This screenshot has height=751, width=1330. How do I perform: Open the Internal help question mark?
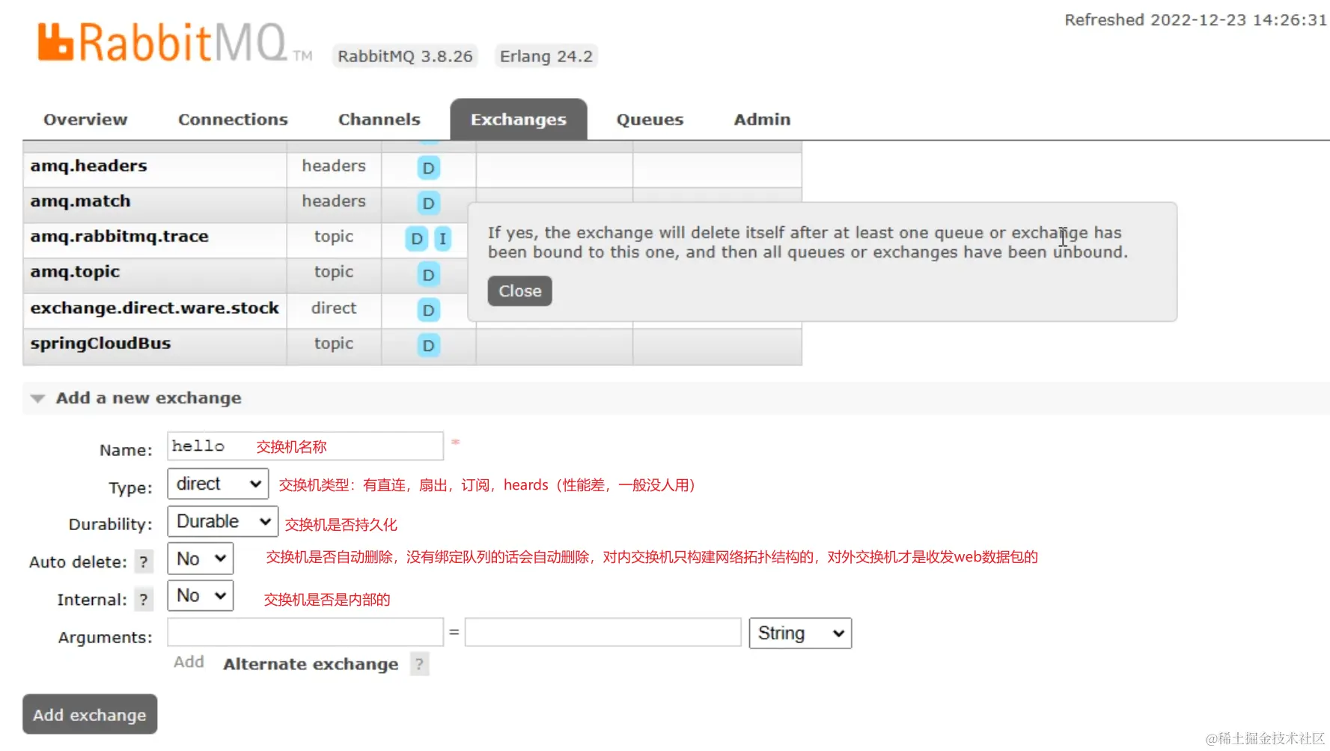coord(144,600)
